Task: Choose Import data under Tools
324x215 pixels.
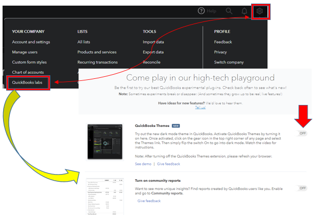Action: (154, 42)
